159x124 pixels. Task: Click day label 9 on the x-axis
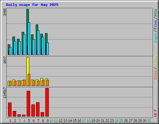coord(48,121)
